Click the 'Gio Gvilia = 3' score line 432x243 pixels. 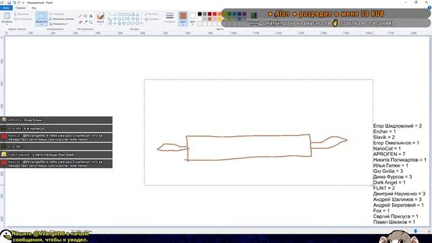pyautogui.click(x=388, y=171)
